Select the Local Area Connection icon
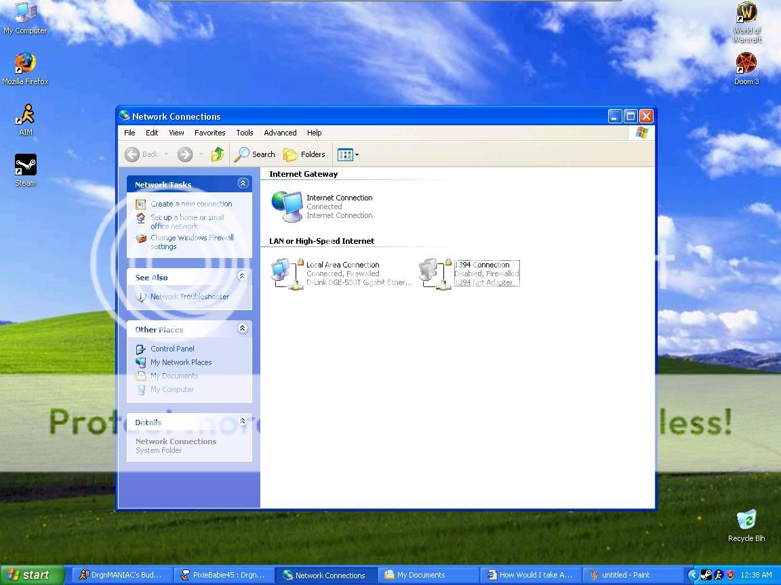The image size is (781, 585). 287,273
